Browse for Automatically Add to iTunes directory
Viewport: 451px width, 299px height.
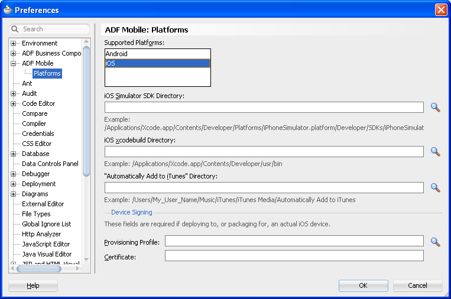tap(436, 188)
